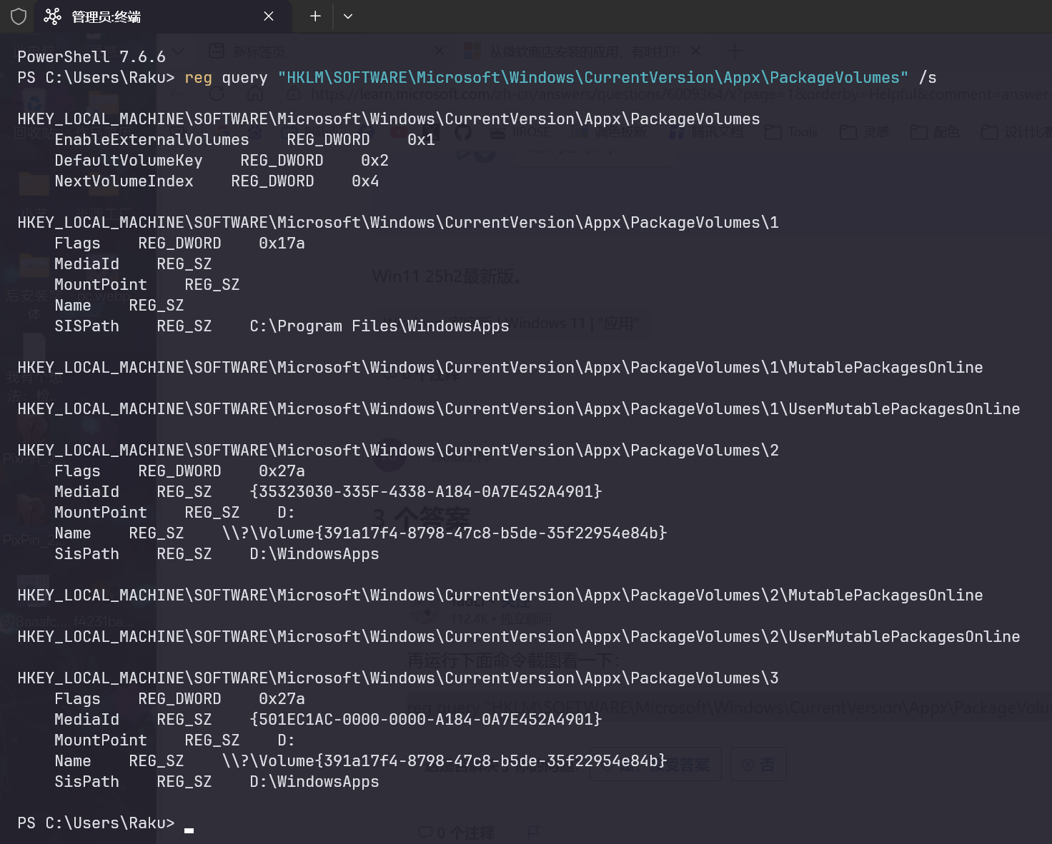Click the final PS C:\Users\Raku> prompt
Viewport: 1052px width, 844px height.
(96, 823)
